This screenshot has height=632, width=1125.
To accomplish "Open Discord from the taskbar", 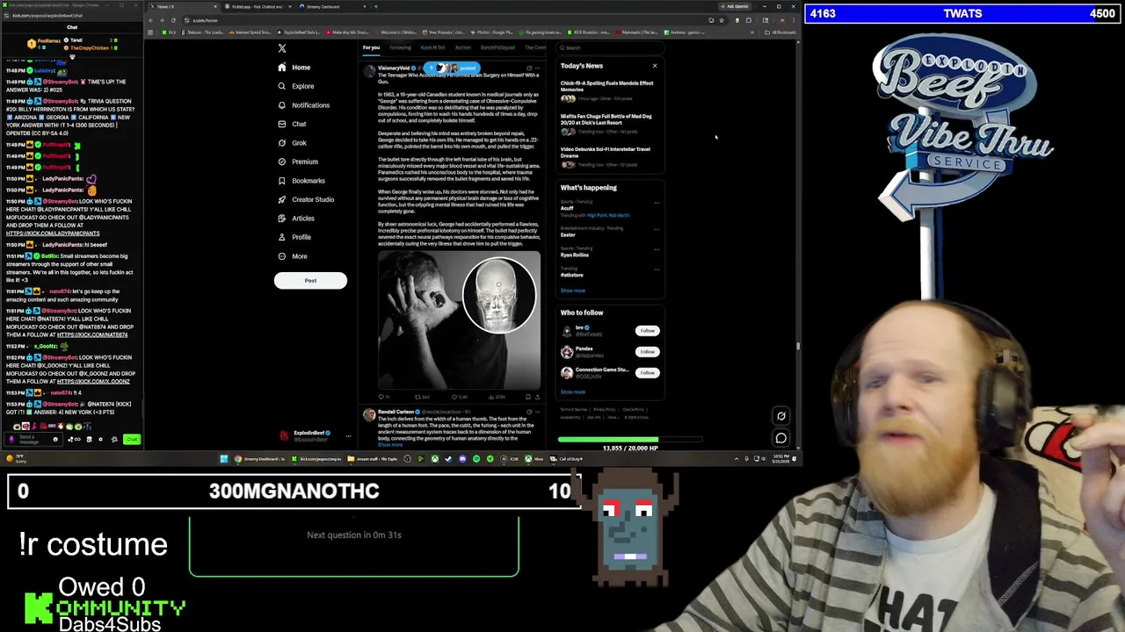I will coord(462,459).
